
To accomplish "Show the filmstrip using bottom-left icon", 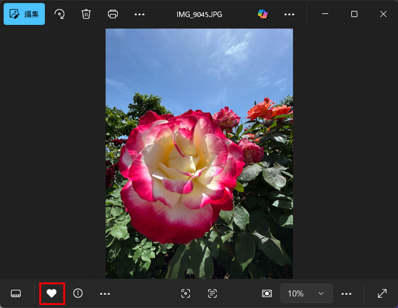I will click(16, 293).
